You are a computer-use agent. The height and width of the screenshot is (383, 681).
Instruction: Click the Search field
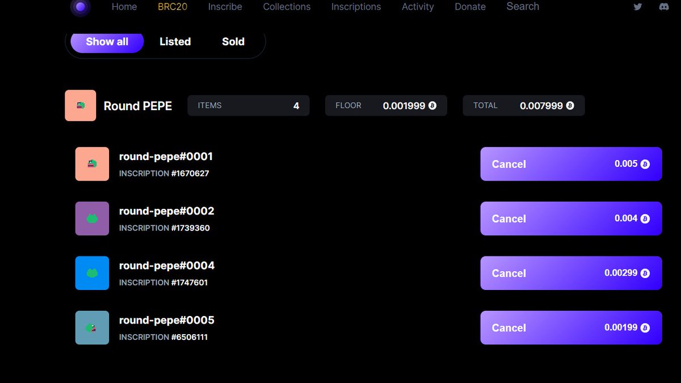pos(523,6)
